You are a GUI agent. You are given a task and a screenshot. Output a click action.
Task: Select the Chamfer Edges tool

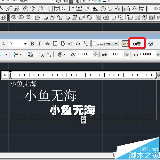tap(106, 17)
